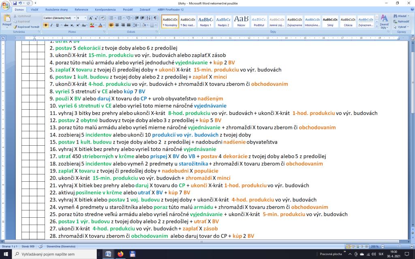Open the Office button menu
This screenshot has width=415, height=259.
click(x=5, y=5)
